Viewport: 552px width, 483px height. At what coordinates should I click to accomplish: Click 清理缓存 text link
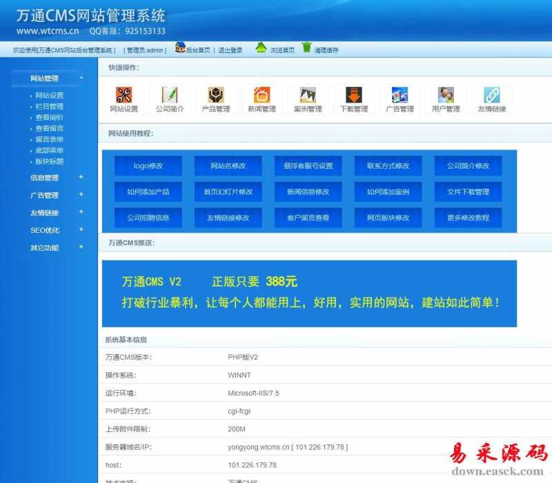point(326,50)
